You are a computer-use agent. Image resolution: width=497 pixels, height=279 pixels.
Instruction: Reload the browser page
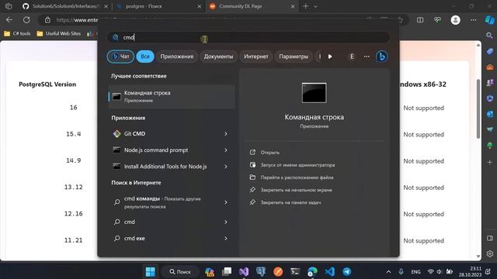[26, 20]
